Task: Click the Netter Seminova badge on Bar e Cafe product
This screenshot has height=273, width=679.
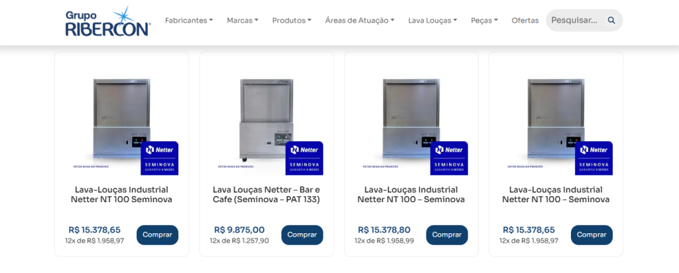Action: coord(304,158)
